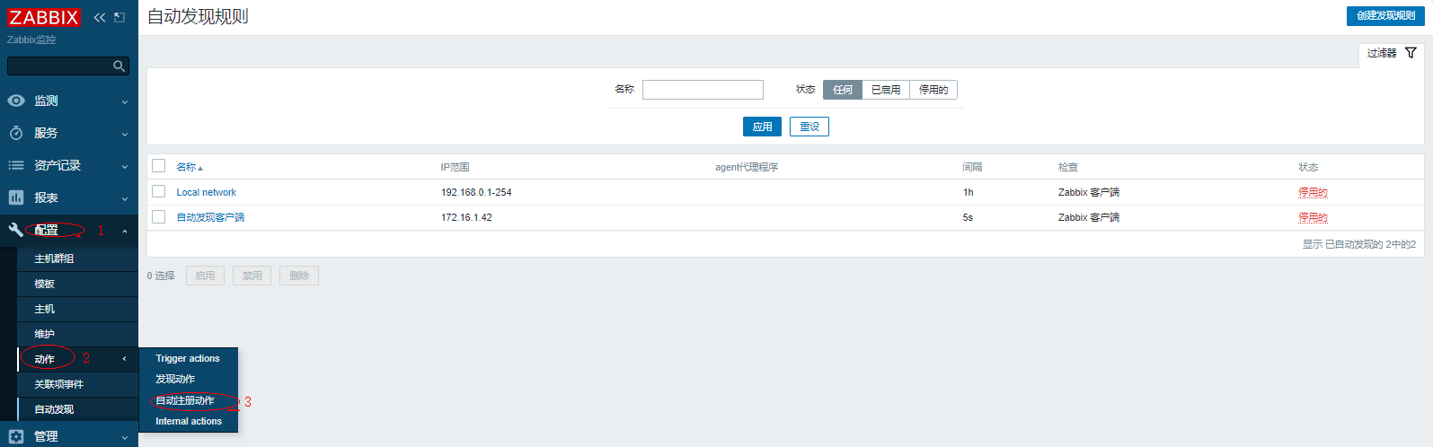Toggle the select-all checkbox in table header
This screenshot has height=447, width=1433.
click(x=159, y=166)
